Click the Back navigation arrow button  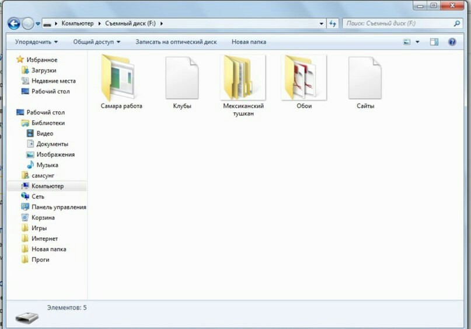[14, 23]
